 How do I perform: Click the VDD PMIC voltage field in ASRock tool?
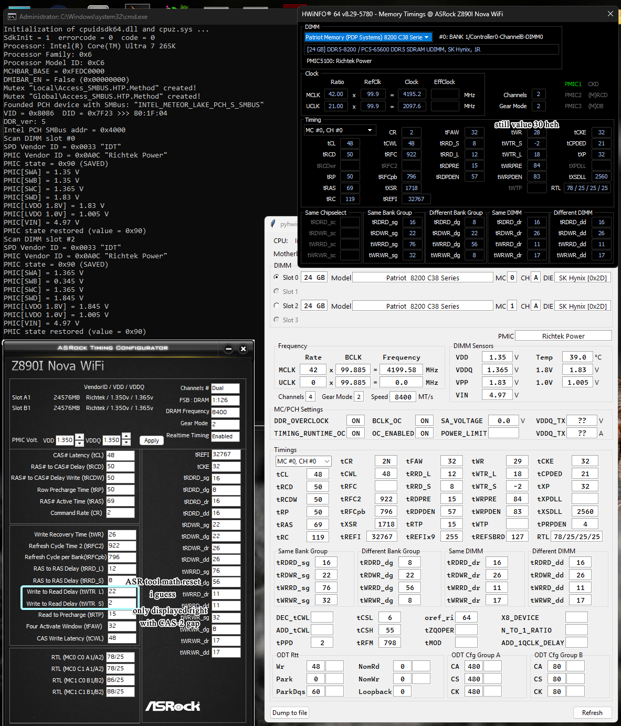point(65,440)
